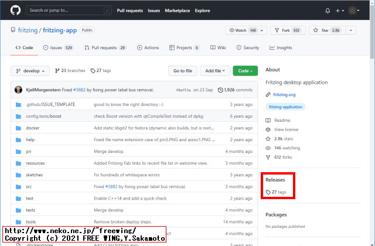Fork the repository with Fork button

(288, 30)
